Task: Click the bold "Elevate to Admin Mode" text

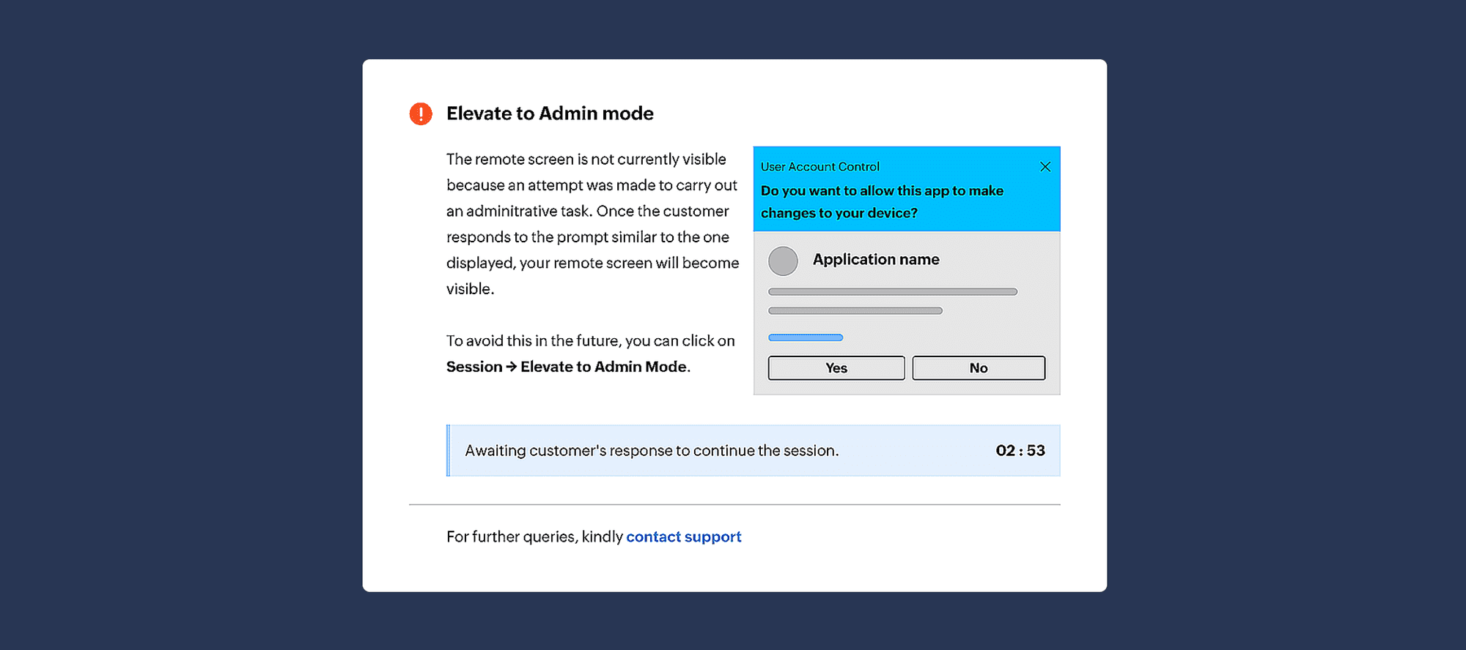Action: [603, 367]
